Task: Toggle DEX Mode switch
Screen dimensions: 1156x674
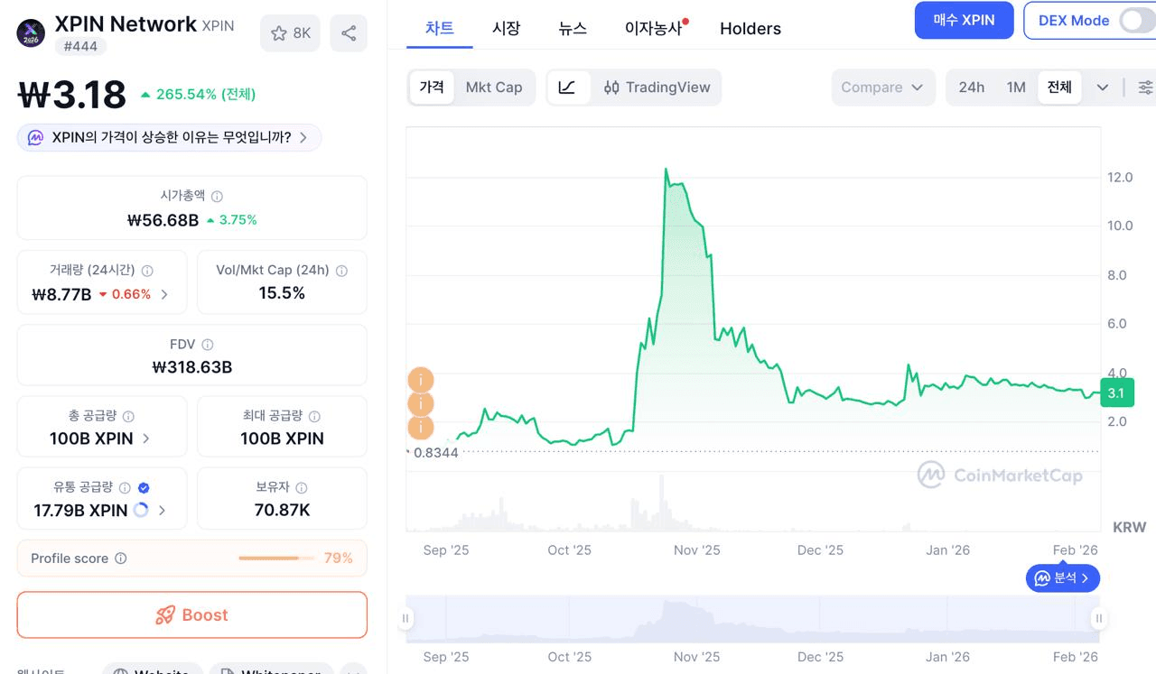Action: click(x=1134, y=21)
